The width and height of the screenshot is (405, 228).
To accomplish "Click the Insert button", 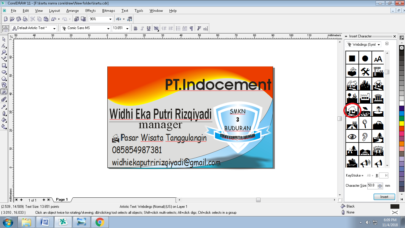I will click(384, 197).
